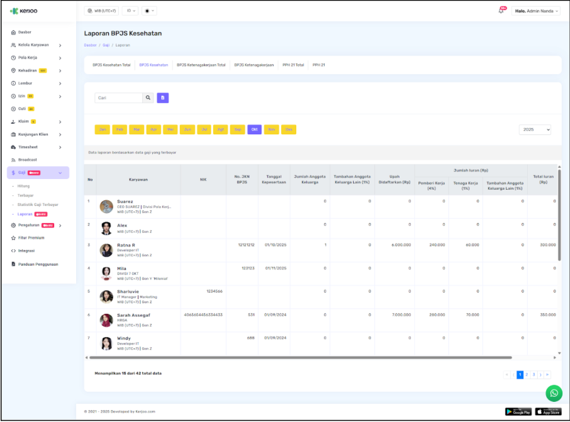This screenshot has width=570, height=422.
Task: Open the Admin Nanda account menu
Action: tap(537, 11)
